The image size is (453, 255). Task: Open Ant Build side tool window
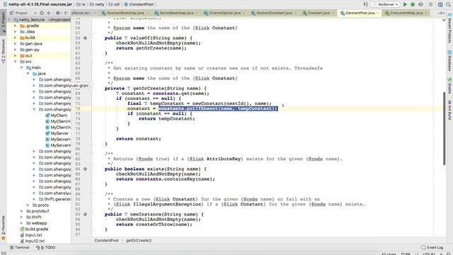tap(449, 110)
